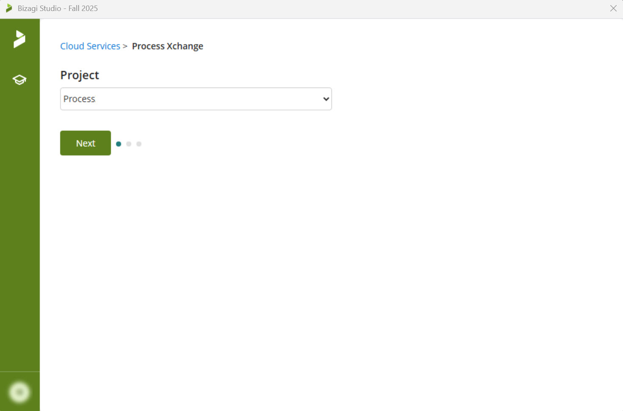Close the Bizagi Studio window

[613, 8]
